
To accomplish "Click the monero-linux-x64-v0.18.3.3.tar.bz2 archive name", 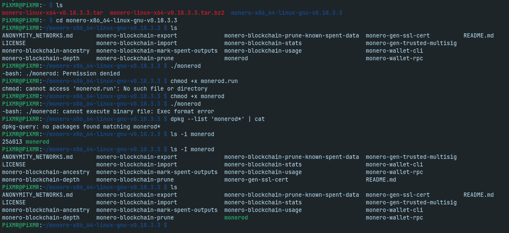I will click(x=167, y=13).
